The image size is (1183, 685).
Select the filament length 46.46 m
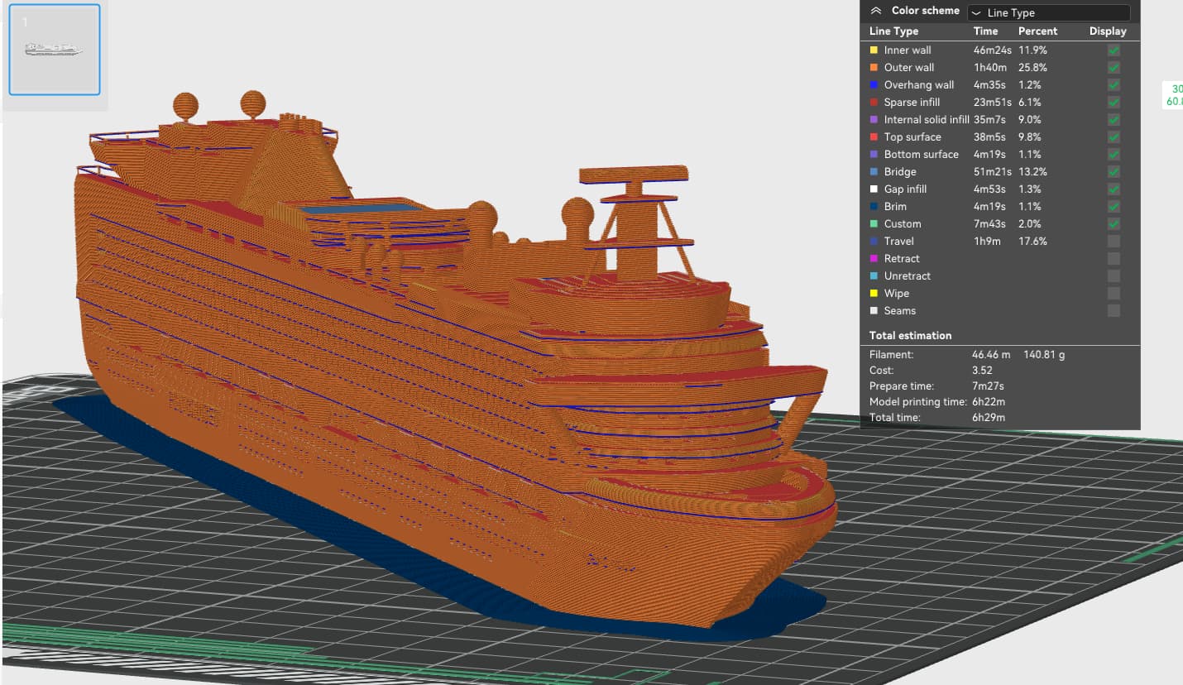[x=993, y=354]
